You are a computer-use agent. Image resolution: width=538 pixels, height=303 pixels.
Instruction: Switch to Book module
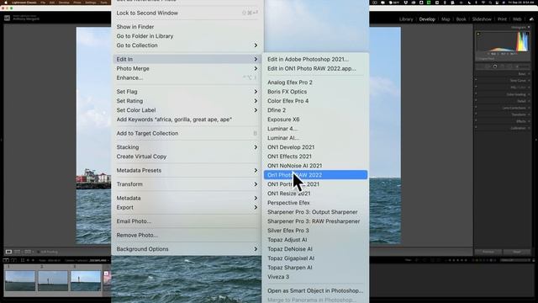461,19
